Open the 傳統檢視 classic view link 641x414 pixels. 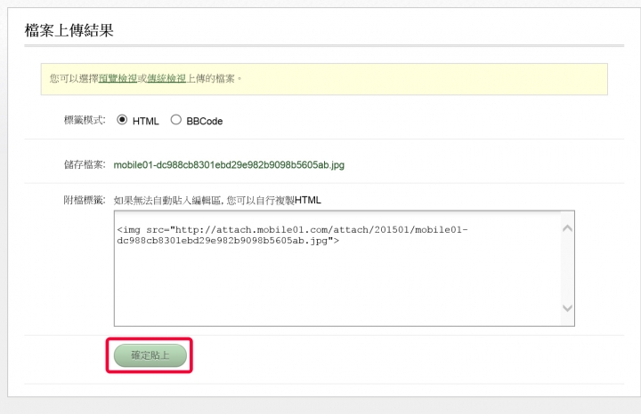pyautogui.click(x=166, y=78)
